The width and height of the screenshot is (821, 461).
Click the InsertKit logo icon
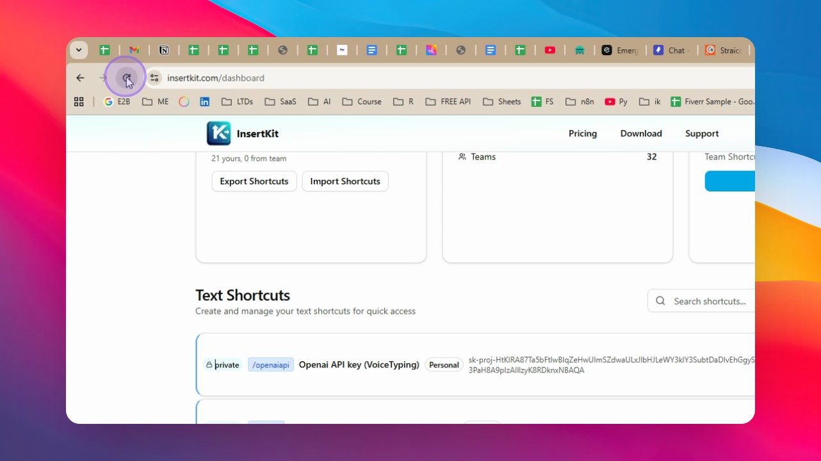click(218, 133)
